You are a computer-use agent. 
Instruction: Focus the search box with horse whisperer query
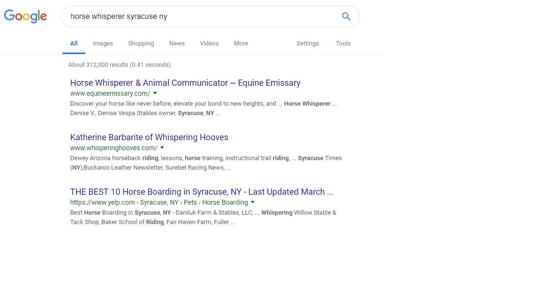[x=210, y=17]
